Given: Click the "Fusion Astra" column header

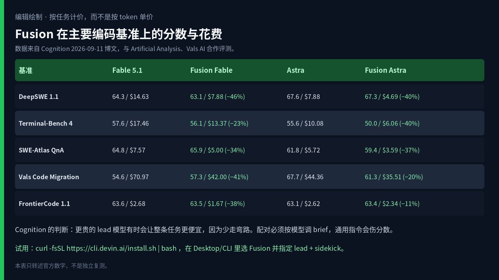Looking at the screenshot, I should (x=385, y=70).
